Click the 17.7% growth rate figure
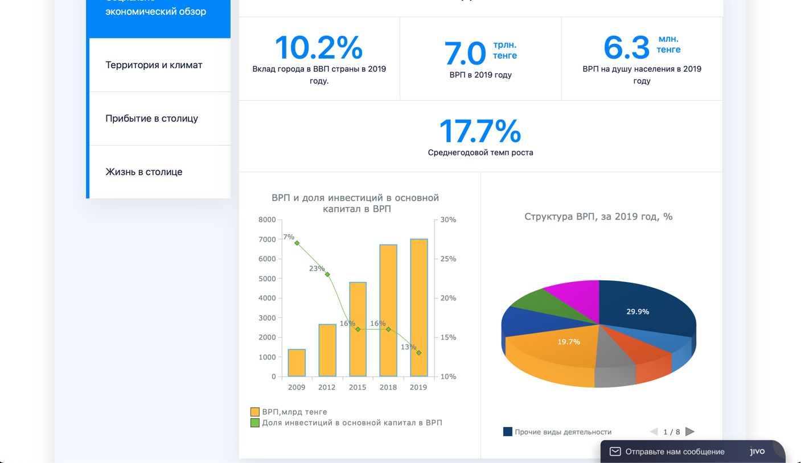Screen dimensions: 801x463 pyautogui.click(x=480, y=131)
